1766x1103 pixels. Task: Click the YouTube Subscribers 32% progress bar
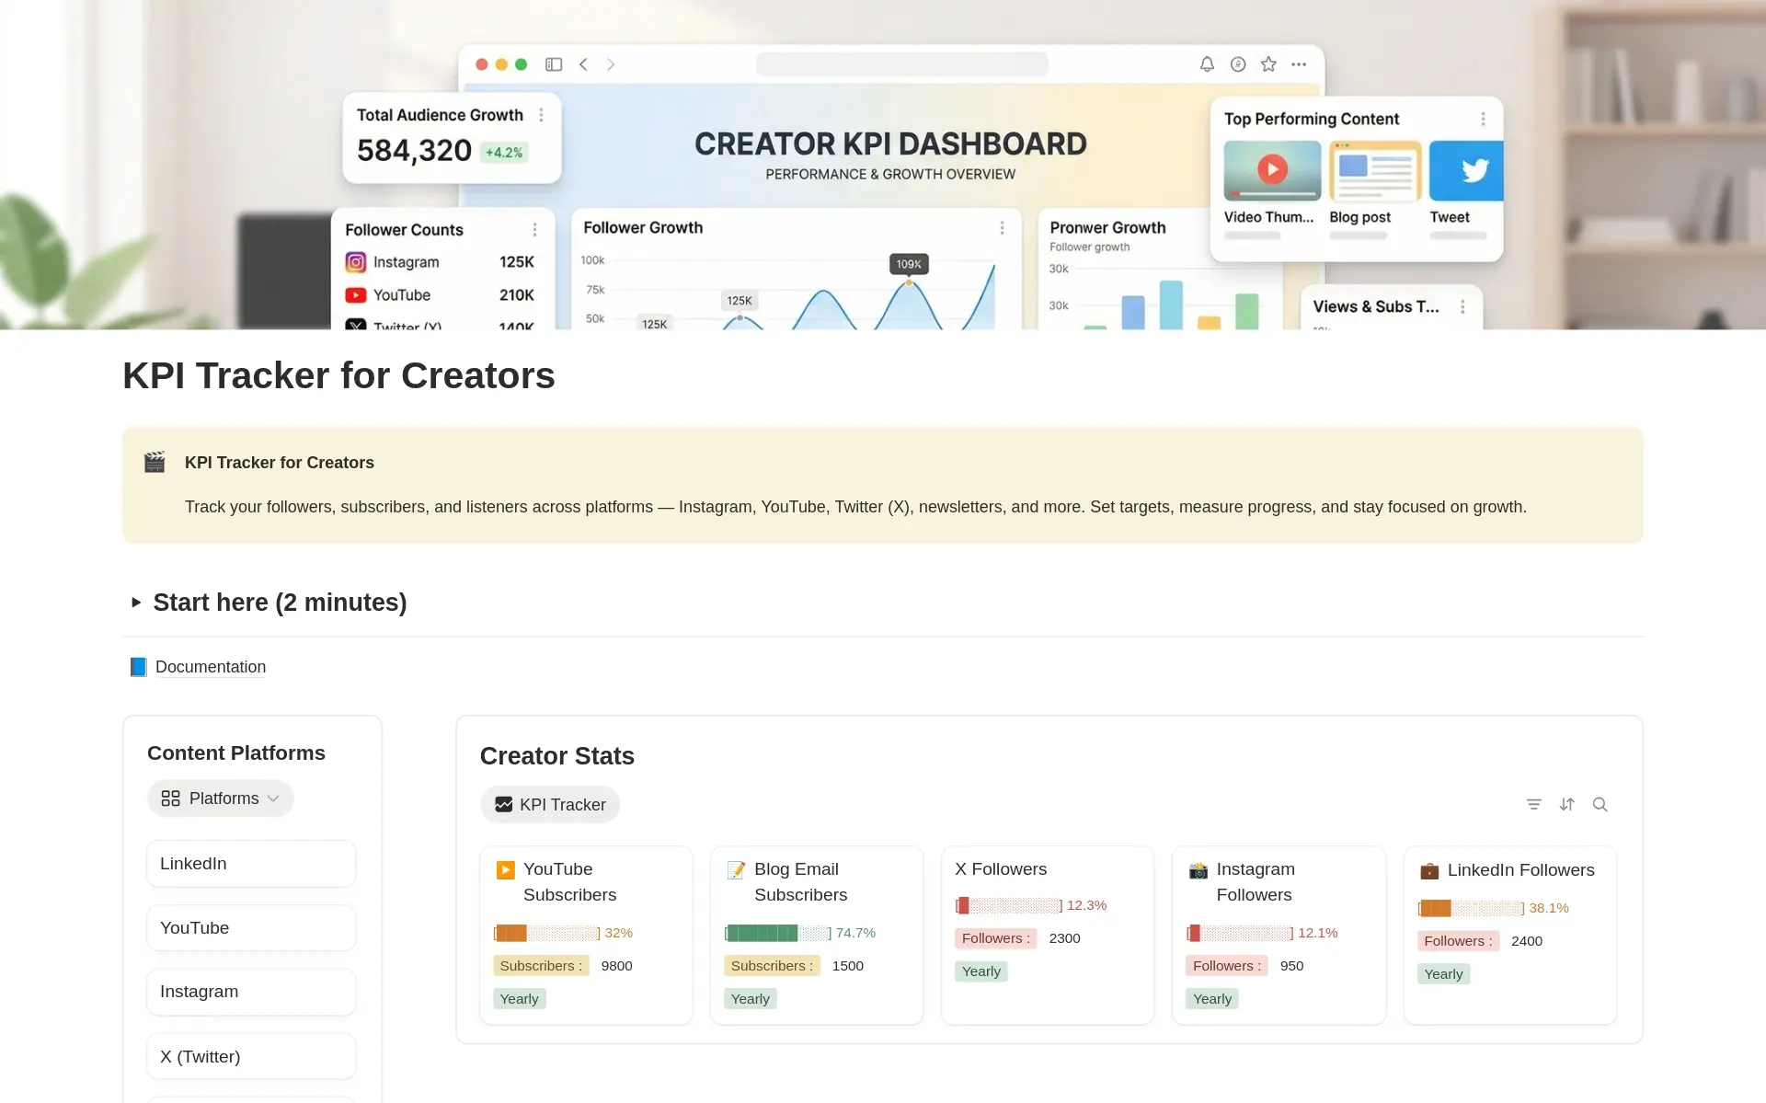click(546, 933)
